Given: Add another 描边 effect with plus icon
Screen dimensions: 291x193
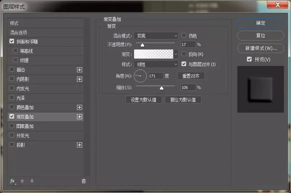Looking at the screenshot, I should pos(80,70).
